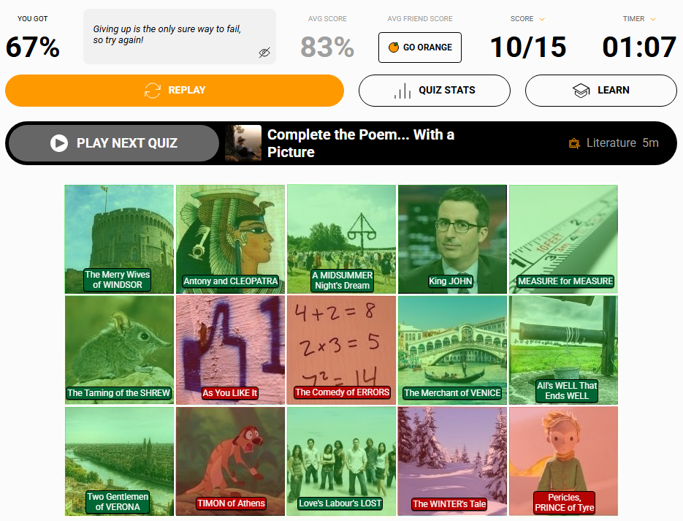Select the Literature category label

click(611, 143)
